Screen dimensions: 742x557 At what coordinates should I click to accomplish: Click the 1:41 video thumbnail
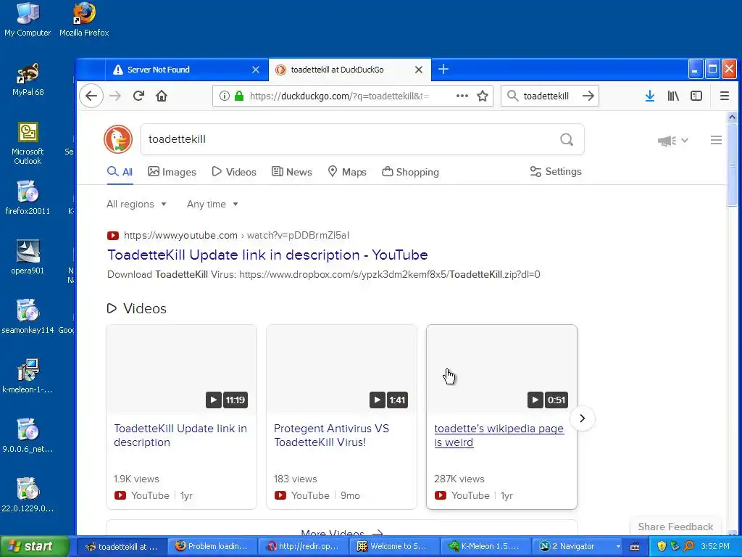tap(341, 369)
